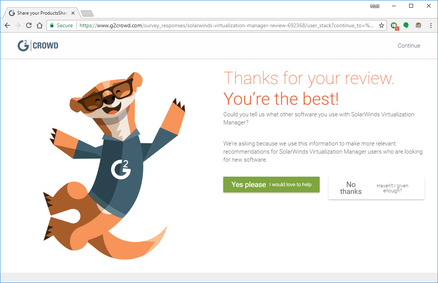
Task: Click the 'We're asking because' explanation paragraph
Action: point(323,152)
